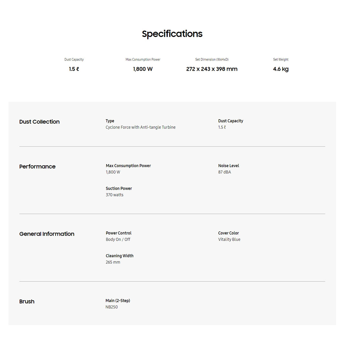Click the Performance section heading
This screenshot has width=349, height=349.
(x=37, y=167)
